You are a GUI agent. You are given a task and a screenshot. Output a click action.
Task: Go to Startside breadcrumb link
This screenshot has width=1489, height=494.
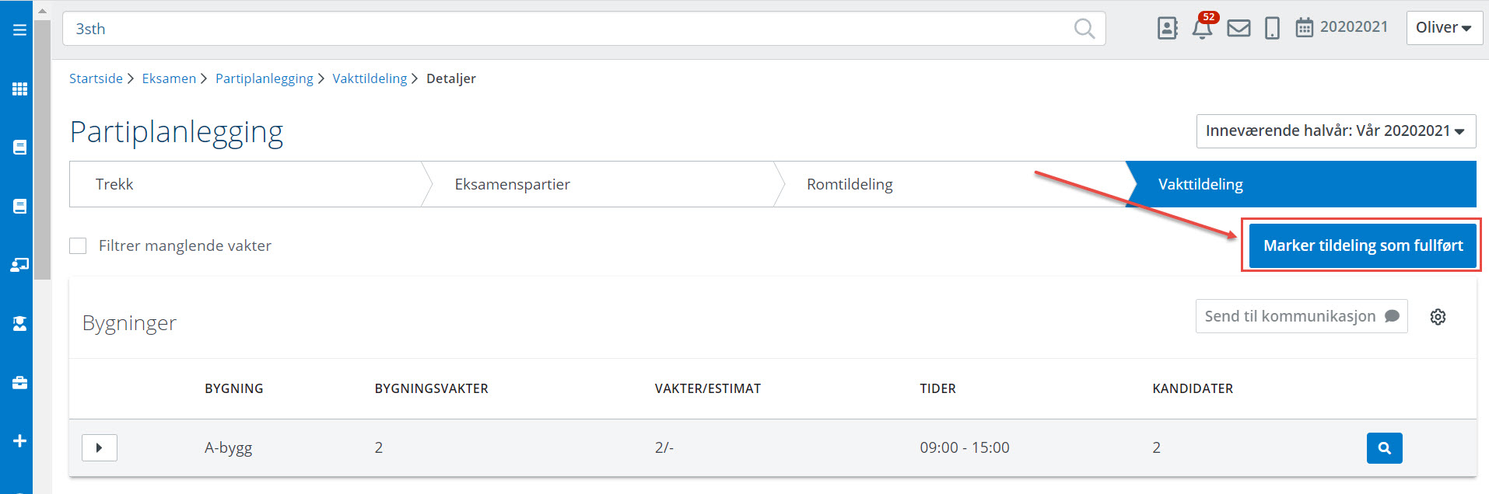96,78
